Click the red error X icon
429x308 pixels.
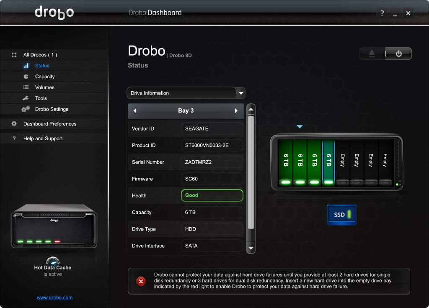click(x=141, y=281)
